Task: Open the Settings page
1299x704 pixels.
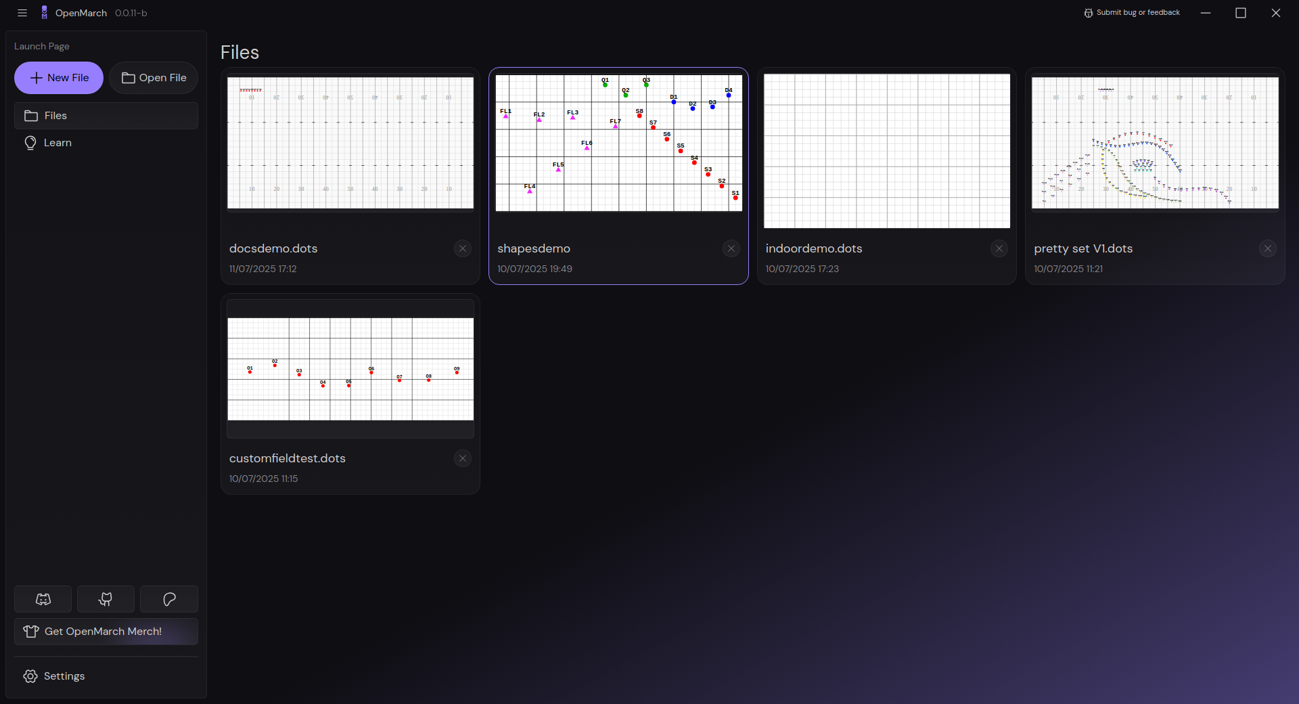Action: (62, 676)
